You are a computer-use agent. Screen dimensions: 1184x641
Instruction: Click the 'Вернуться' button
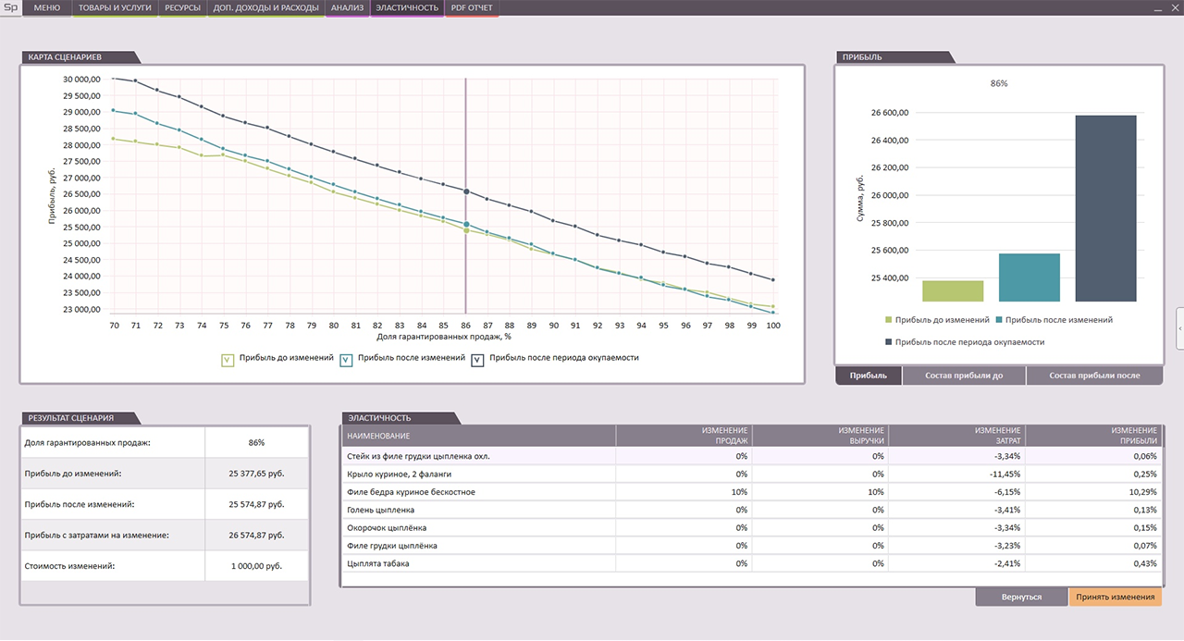(1021, 597)
